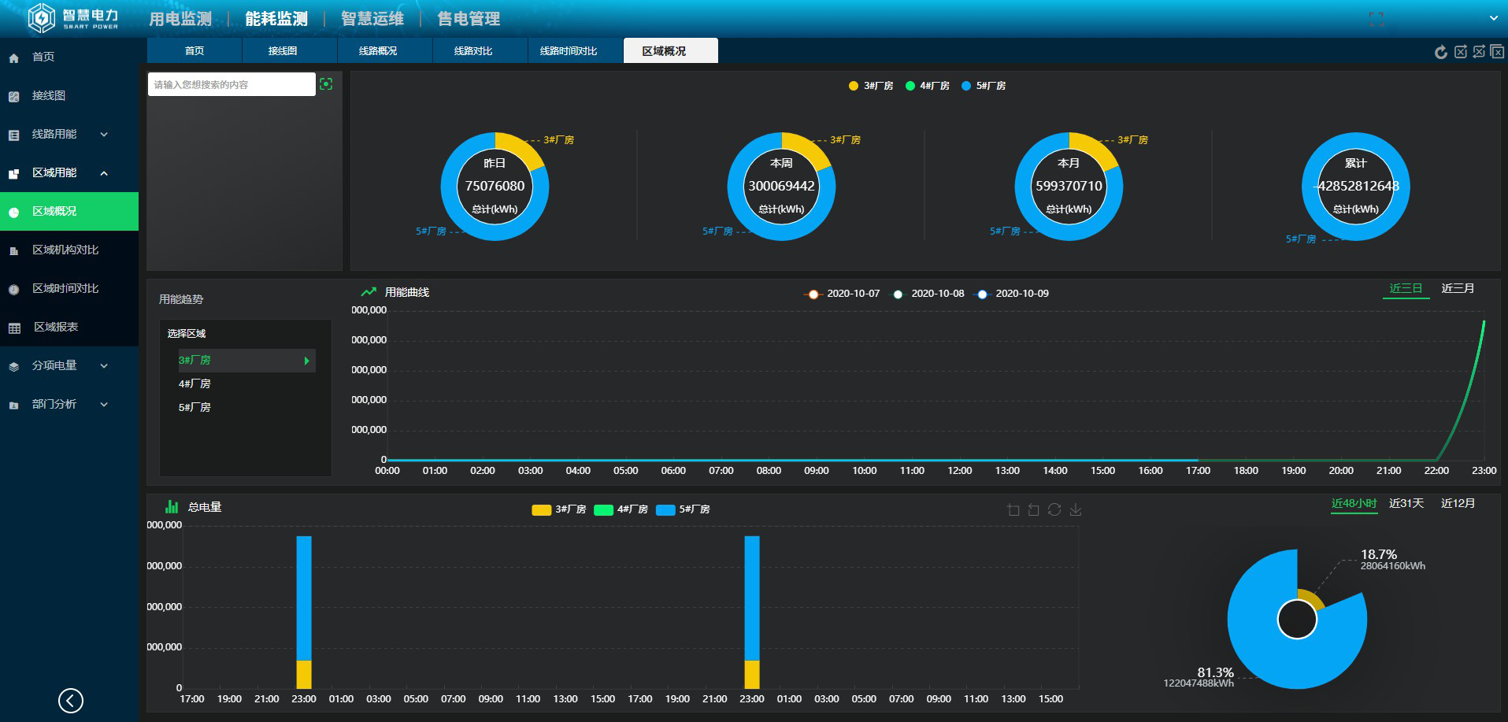Enable area zoom on 总电量 chart

click(1013, 510)
